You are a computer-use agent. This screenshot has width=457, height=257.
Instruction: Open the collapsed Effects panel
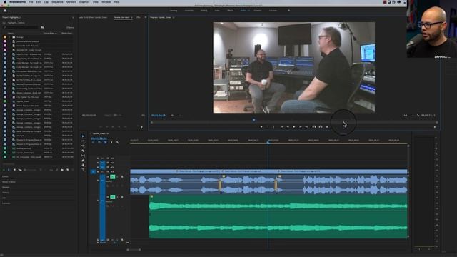click(5, 176)
